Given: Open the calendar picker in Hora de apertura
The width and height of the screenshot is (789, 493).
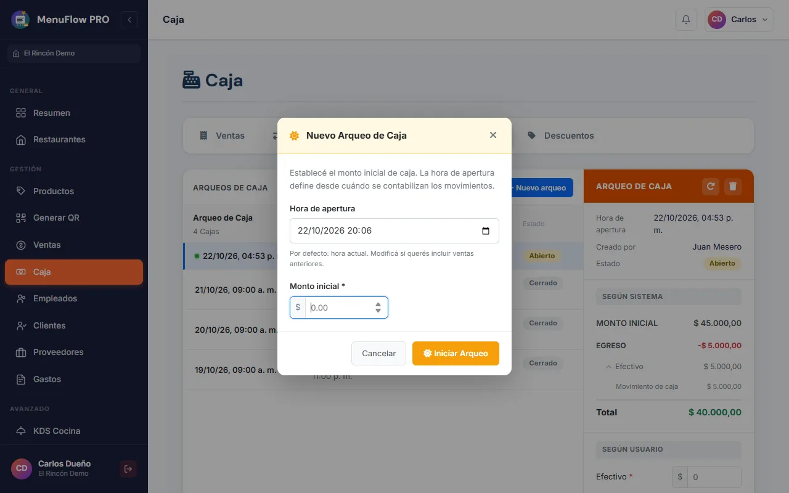Looking at the screenshot, I should (x=486, y=231).
